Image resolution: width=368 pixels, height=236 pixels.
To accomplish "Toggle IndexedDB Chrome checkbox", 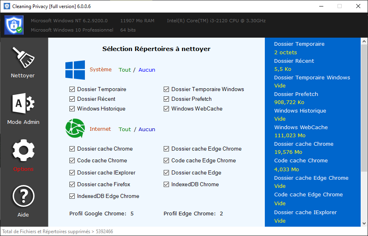I will coord(166,184).
